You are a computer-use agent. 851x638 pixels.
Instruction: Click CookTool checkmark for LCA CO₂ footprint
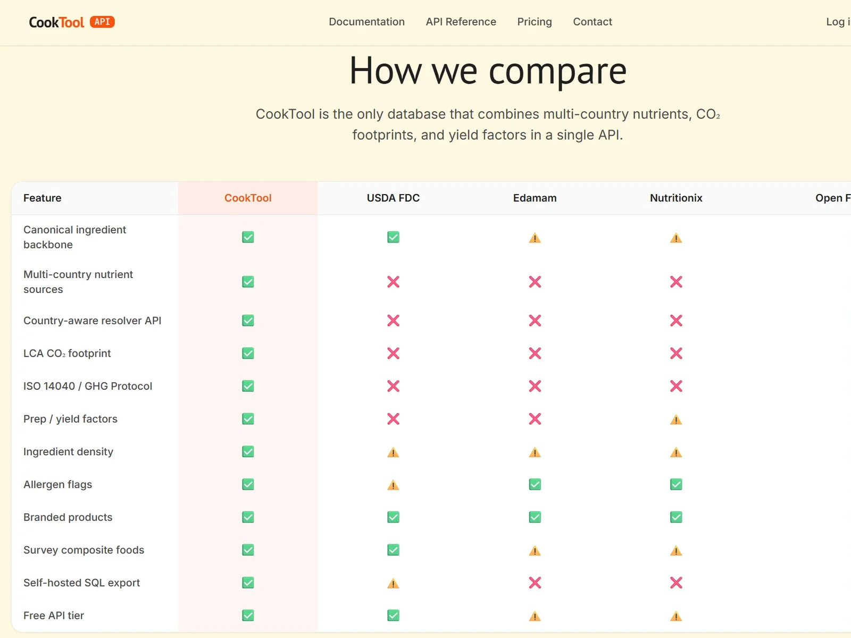pyautogui.click(x=248, y=353)
